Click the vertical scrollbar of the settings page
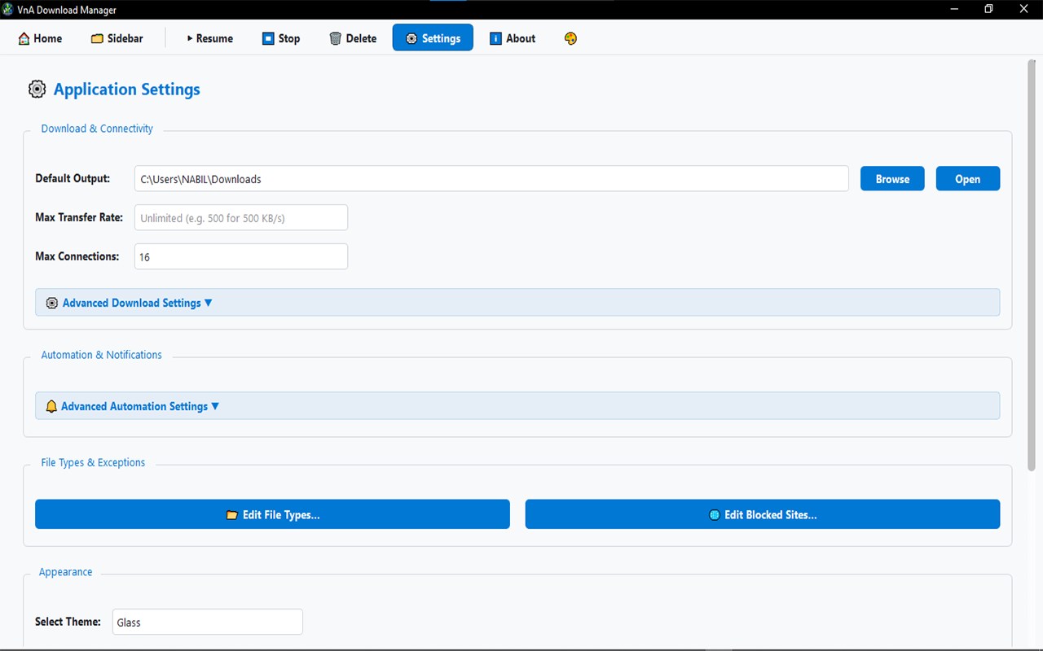 (1032, 264)
